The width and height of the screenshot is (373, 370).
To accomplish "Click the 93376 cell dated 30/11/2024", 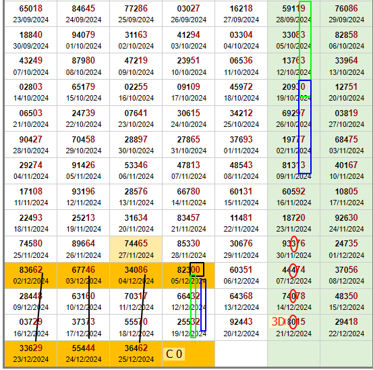I will click(x=294, y=249).
